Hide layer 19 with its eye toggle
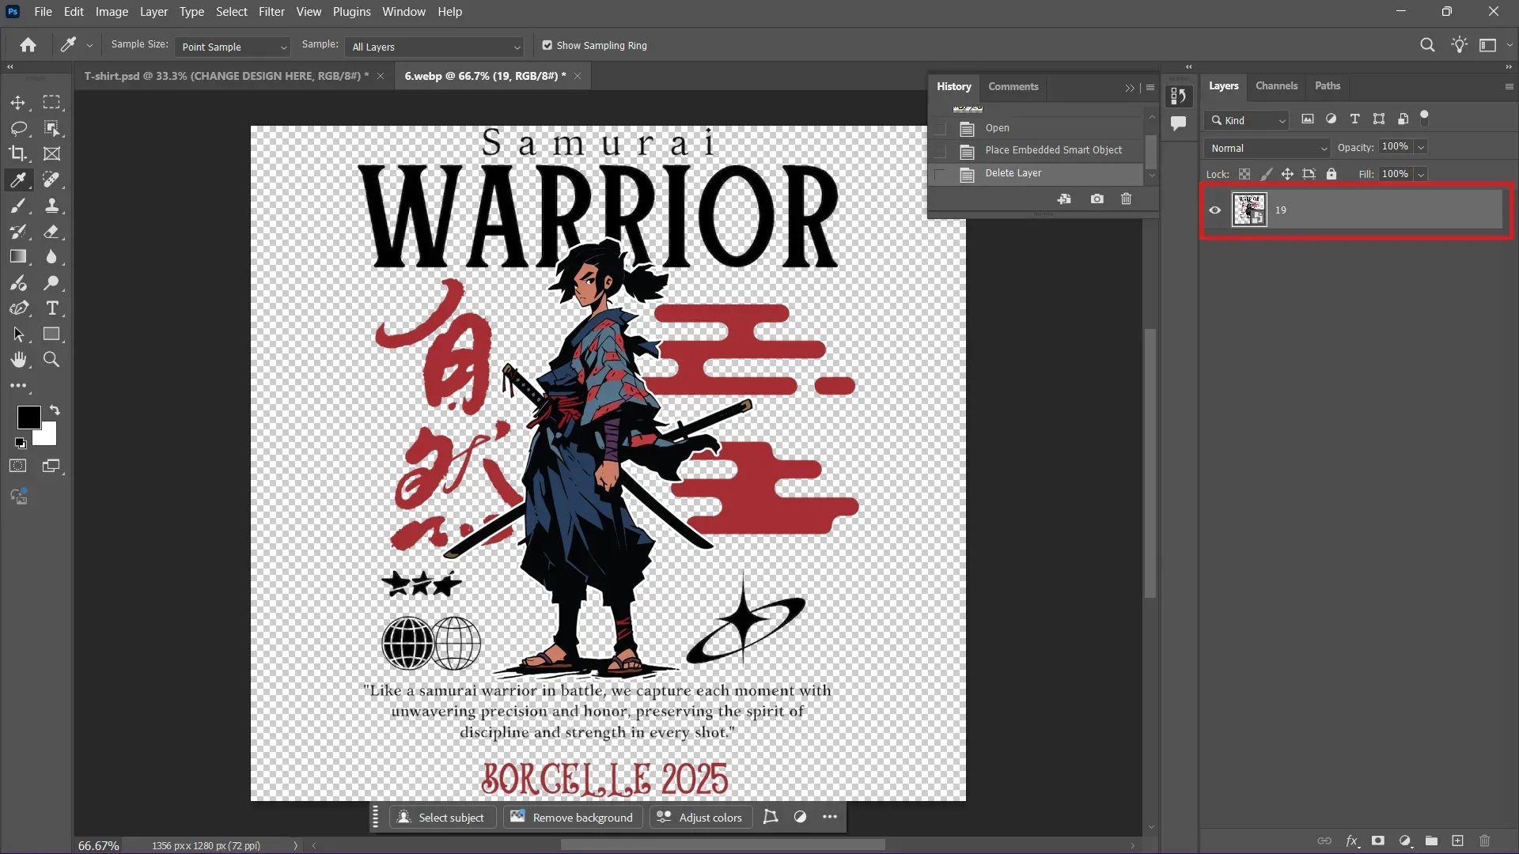This screenshot has height=854, width=1519. [1215, 210]
